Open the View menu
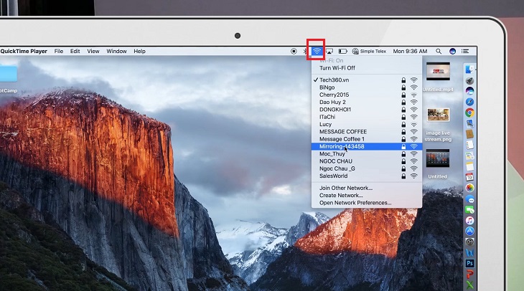Viewport: 524px width, 291px height. [93, 52]
